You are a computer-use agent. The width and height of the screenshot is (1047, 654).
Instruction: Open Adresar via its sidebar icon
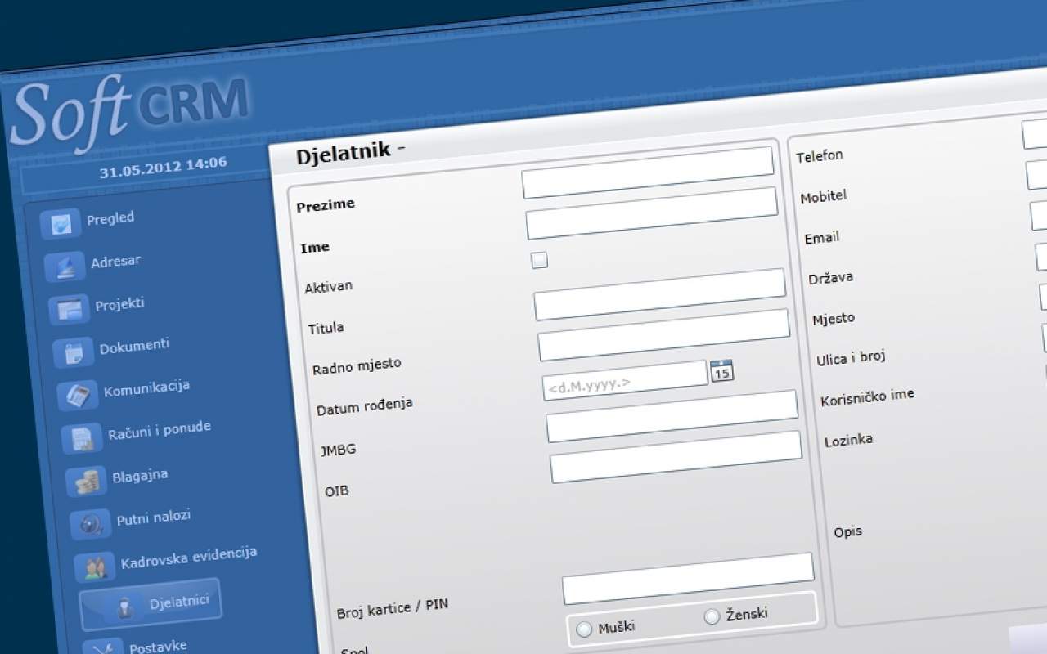pos(65,267)
